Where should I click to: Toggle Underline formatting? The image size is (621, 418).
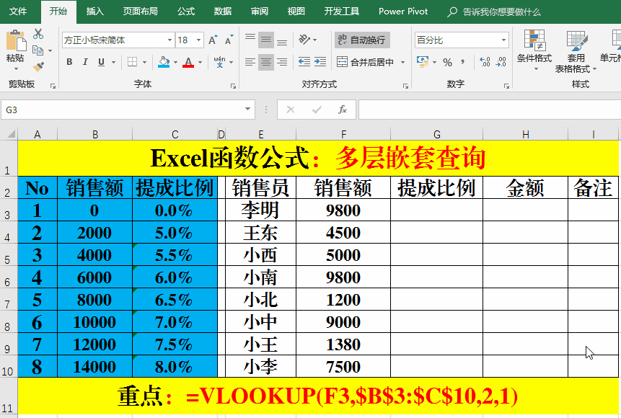click(x=101, y=62)
